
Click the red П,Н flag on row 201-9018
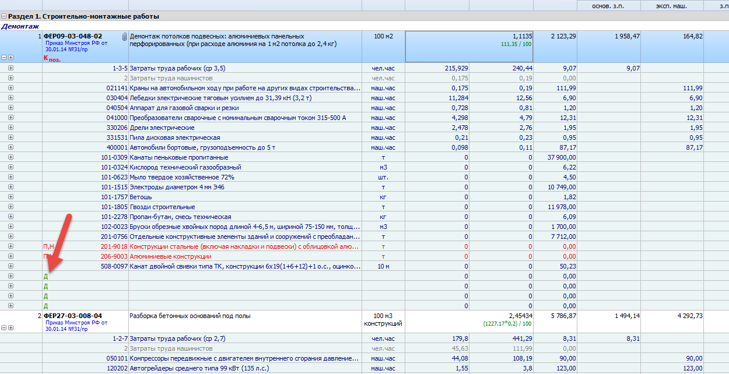[x=48, y=246]
